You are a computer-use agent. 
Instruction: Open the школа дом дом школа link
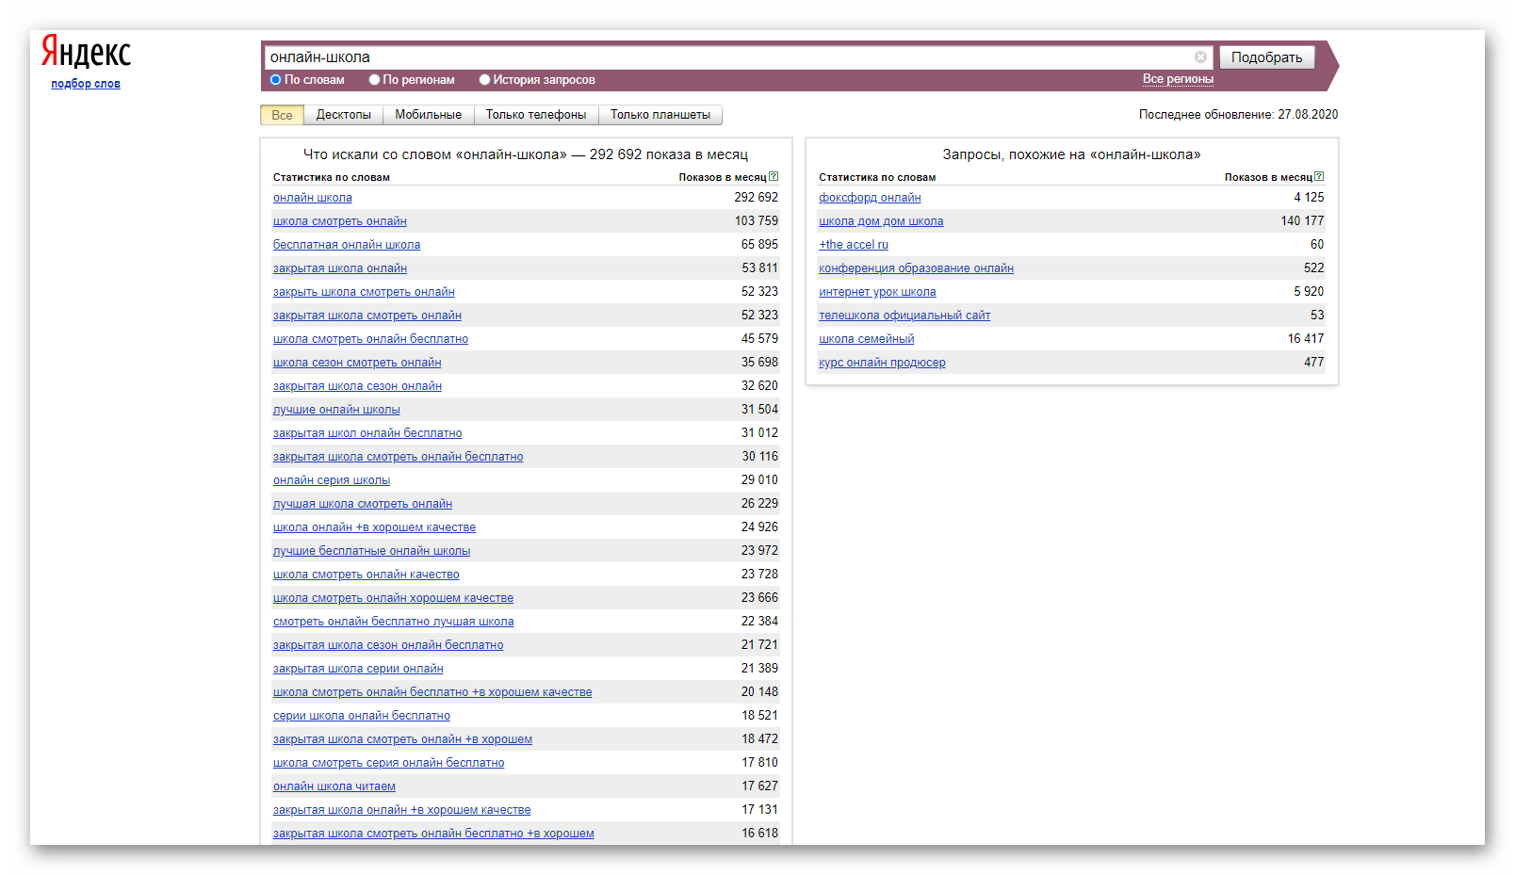point(881,221)
